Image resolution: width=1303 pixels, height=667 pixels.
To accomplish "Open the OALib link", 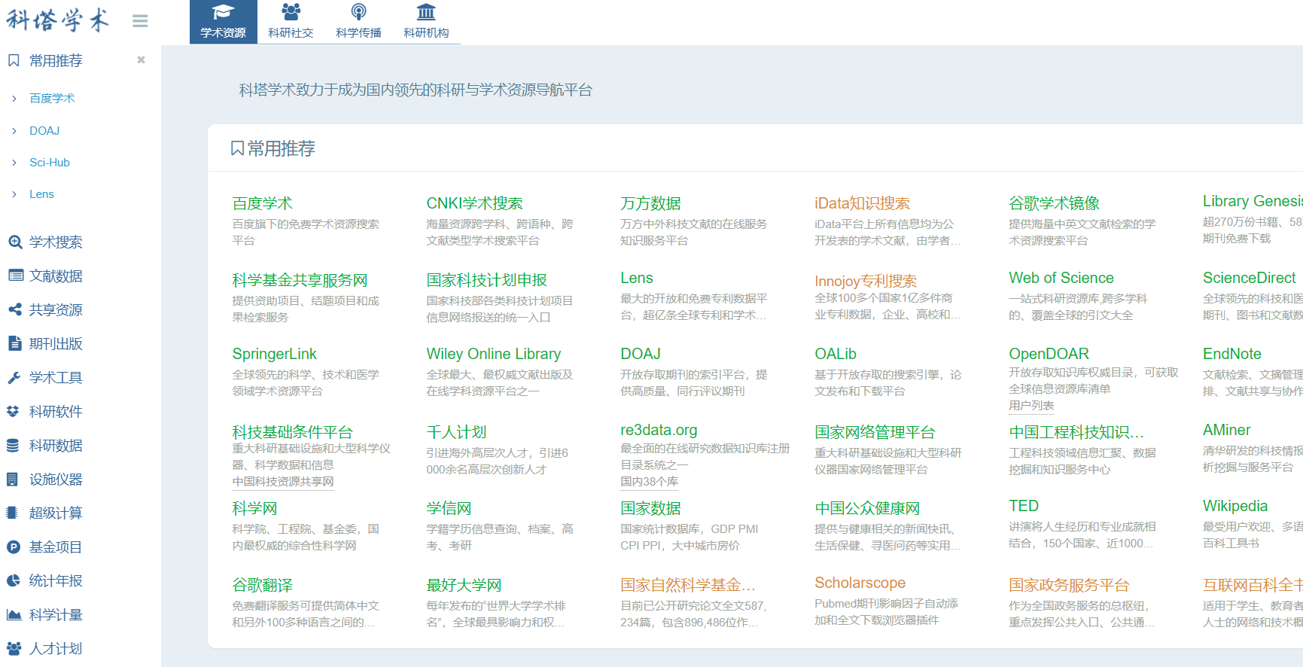I will pos(835,354).
